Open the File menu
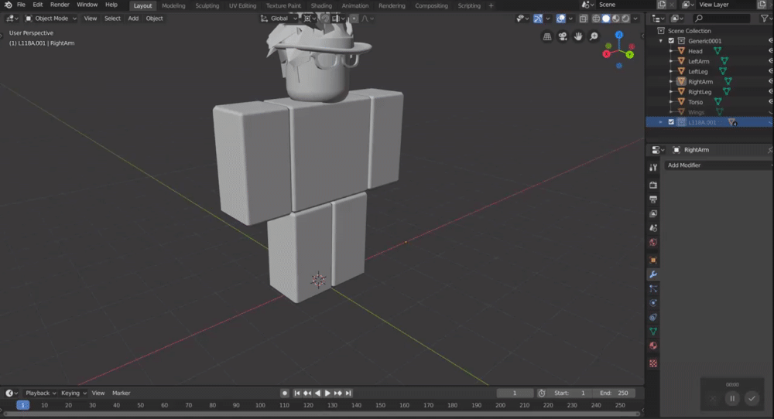The width and height of the screenshot is (774, 419). pyautogui.click(x=21, y=5)
